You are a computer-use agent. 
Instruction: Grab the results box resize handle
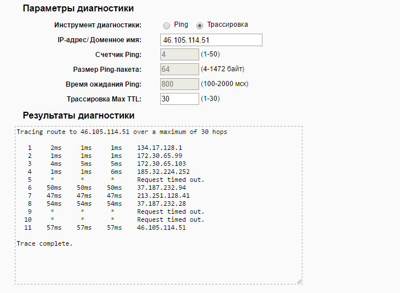(299, 281)
